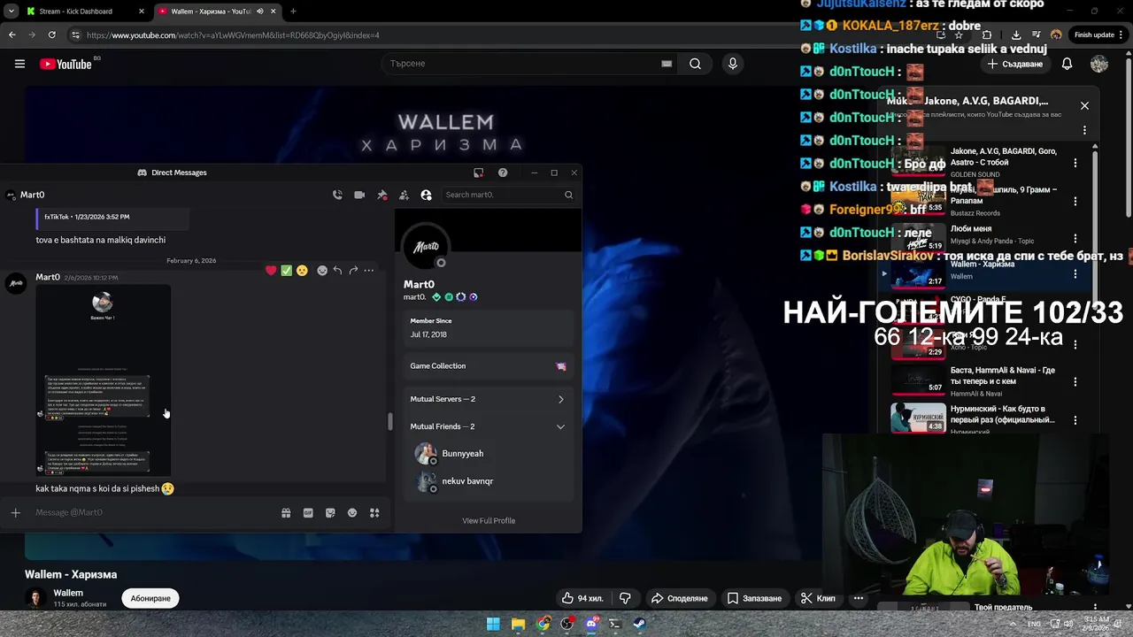
Task: Open the screenshot image in Mart0's message
Action: coord(103,380)
